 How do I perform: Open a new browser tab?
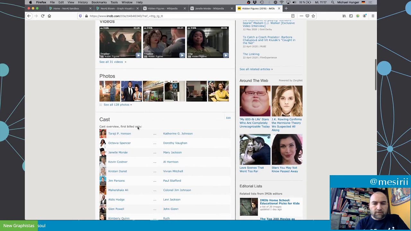click(286, 8)
